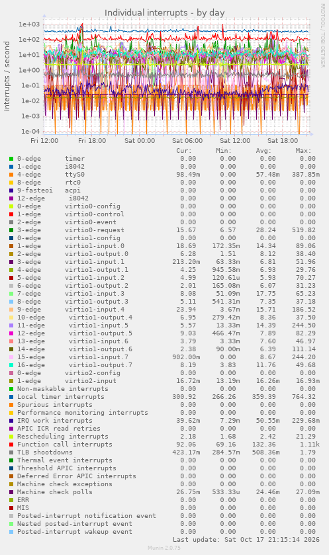
Task: Click the Nested posted-interrupt event label
Action: coord(75,524)
